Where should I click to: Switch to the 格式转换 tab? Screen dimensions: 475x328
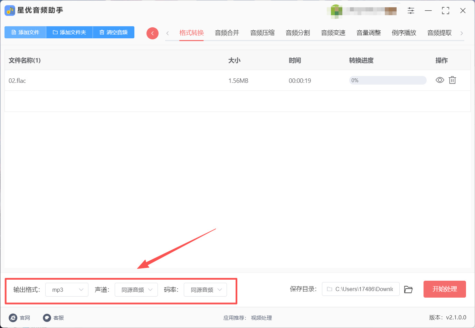click(191, 33)
